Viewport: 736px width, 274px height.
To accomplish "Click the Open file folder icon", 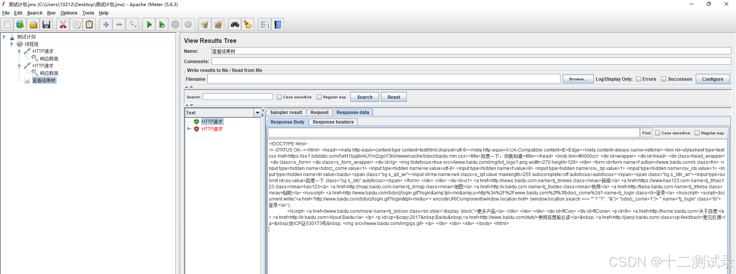I will pos(33,24).
